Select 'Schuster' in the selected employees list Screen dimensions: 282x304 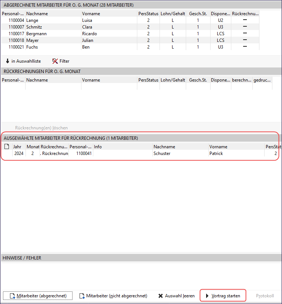[162, 153]
